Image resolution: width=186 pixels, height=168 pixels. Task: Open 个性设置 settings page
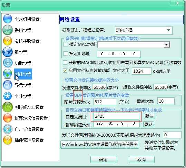pyautogui.click(x=23, y=96)
